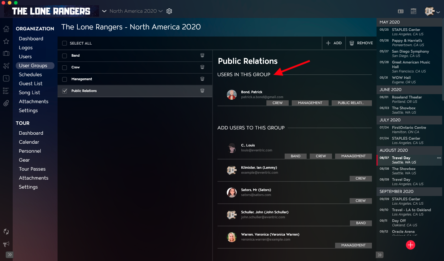Open the Travel Day 08/07 ellipsis menu
The height and width of the screenshot is (261, 444).
tap(439, 158)
